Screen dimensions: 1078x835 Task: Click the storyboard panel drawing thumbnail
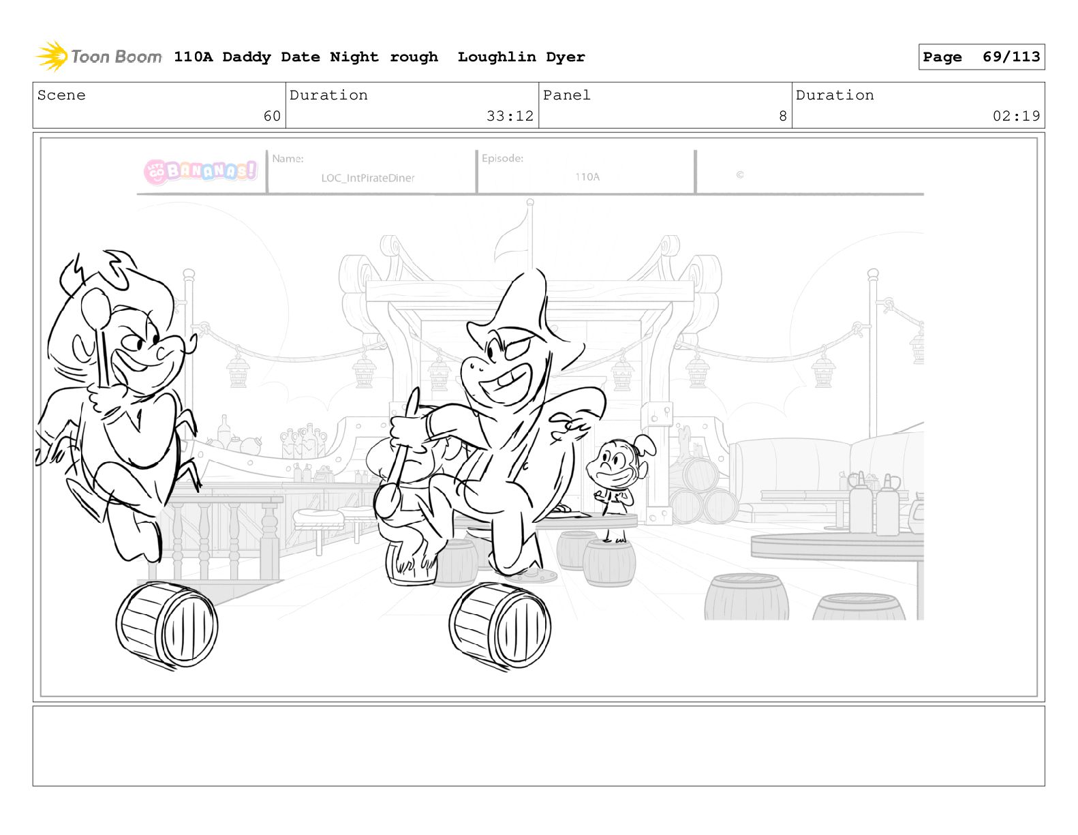tap(538, 417)
